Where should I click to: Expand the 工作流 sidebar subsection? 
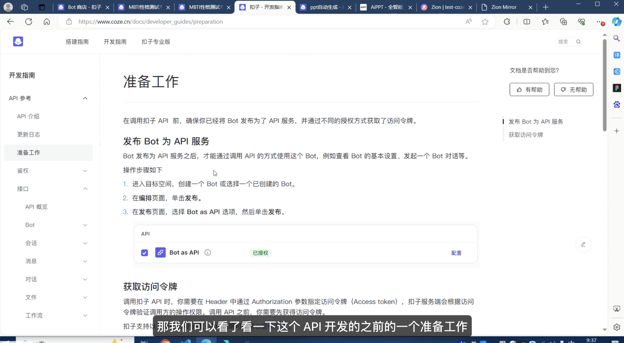[x=85, y=316]
